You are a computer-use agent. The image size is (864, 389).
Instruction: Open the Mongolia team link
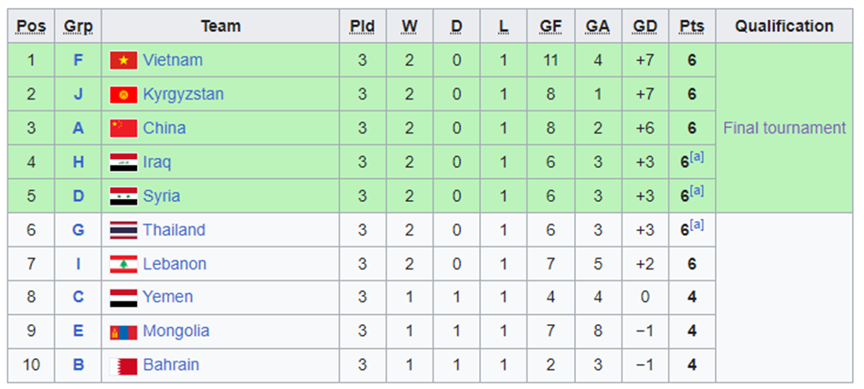[x=176, y=331]
